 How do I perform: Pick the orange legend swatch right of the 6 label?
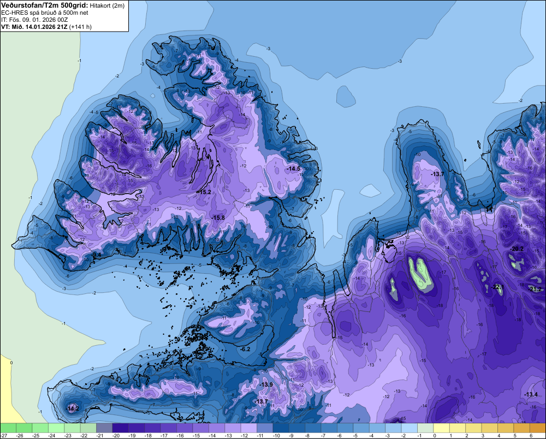538,428
